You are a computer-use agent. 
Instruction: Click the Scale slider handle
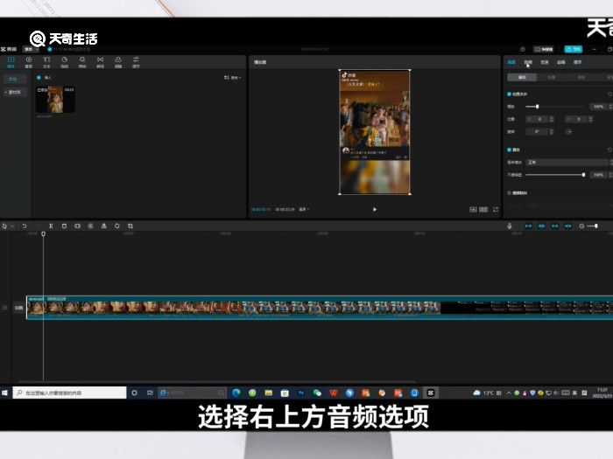[537, 107]
